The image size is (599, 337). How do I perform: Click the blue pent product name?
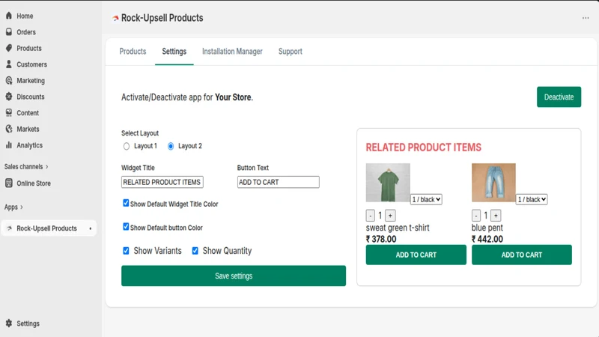[487, 228]
